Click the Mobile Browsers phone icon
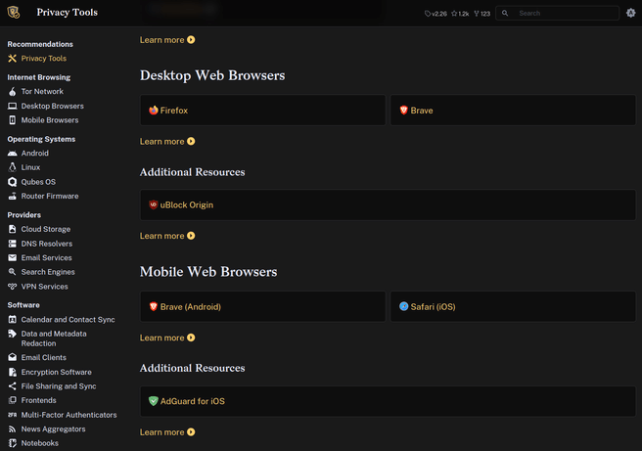This screenshot has width=642, height=451. pos(13,120)
